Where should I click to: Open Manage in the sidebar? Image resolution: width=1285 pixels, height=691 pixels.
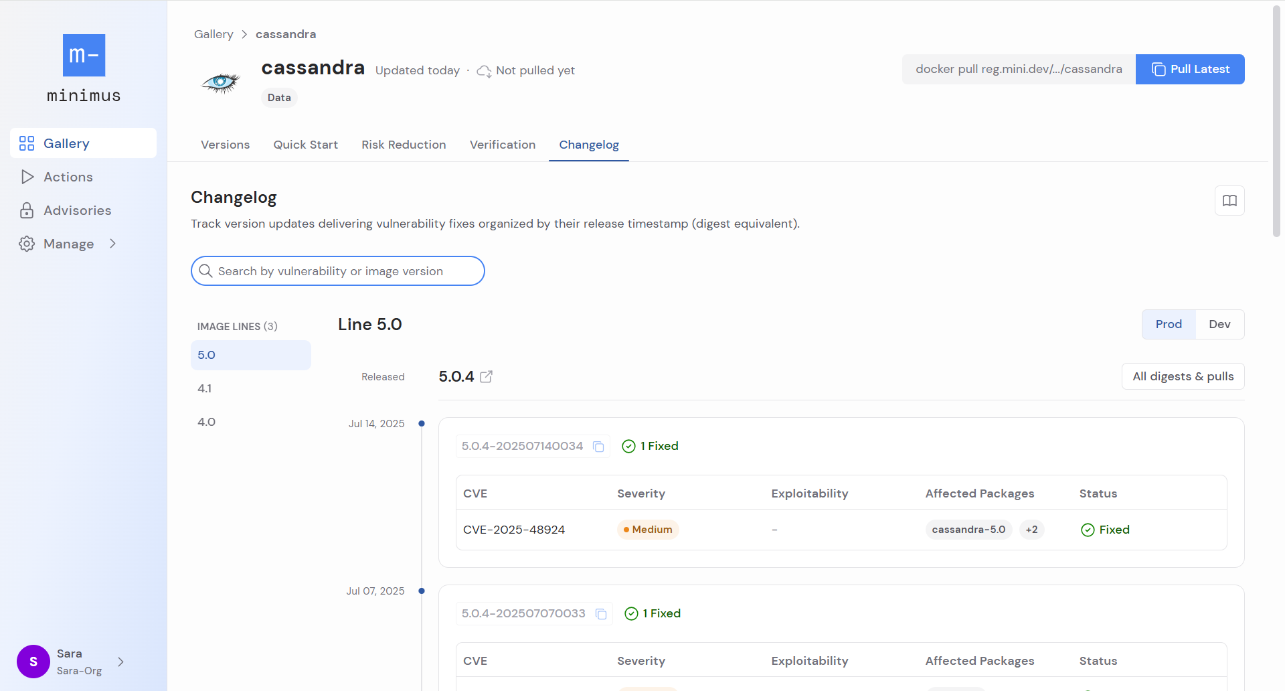tap(83, 244)
